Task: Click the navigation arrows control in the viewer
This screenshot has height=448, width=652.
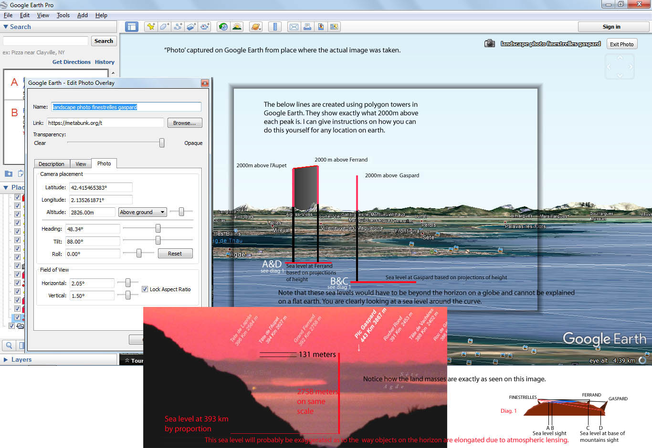Action: click(x=620, y=67)
